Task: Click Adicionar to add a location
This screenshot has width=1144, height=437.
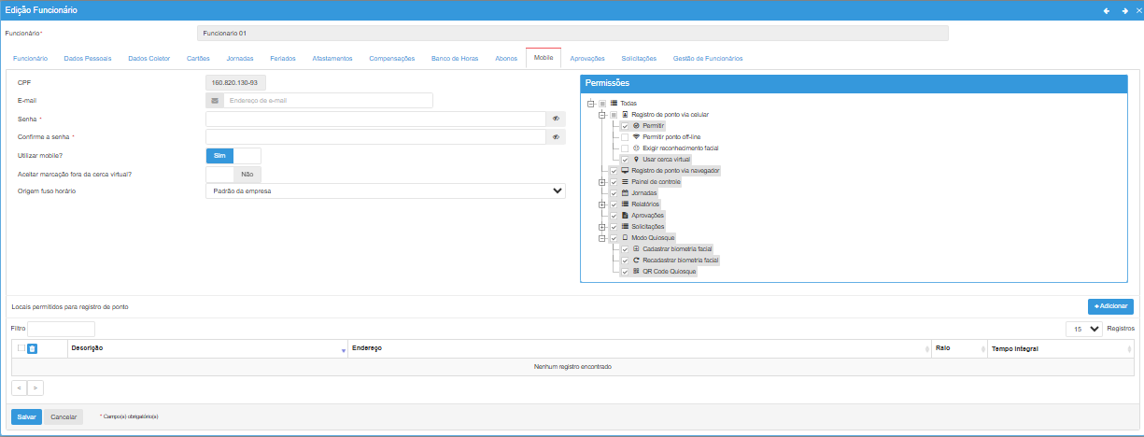Action: click(x=1110, y=306)
